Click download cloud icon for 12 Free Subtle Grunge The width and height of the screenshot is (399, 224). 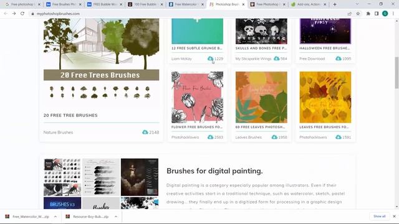point(210,58)
